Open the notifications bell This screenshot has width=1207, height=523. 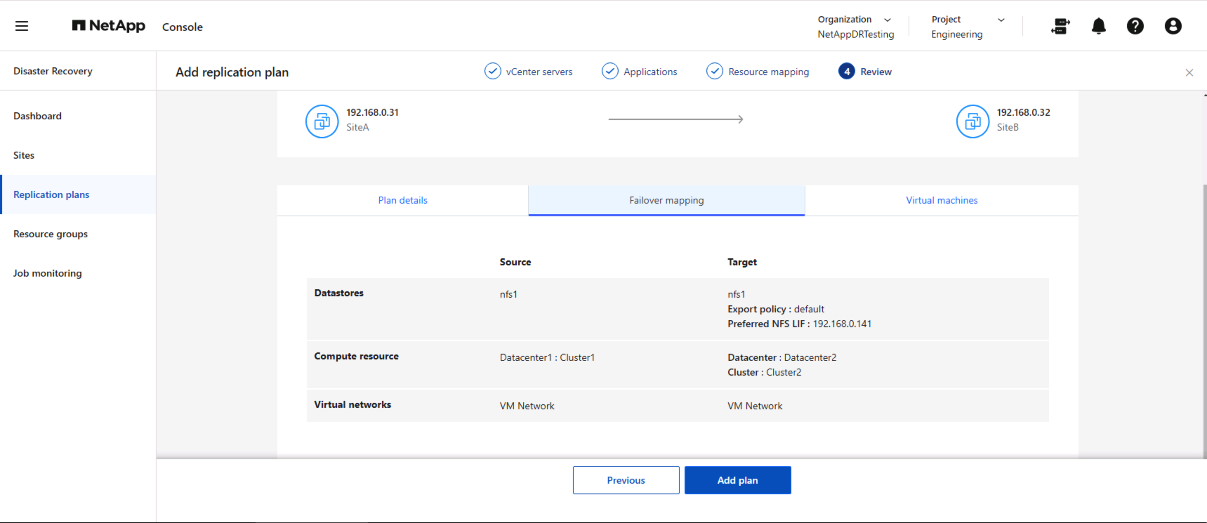(x=1098, y=26)
